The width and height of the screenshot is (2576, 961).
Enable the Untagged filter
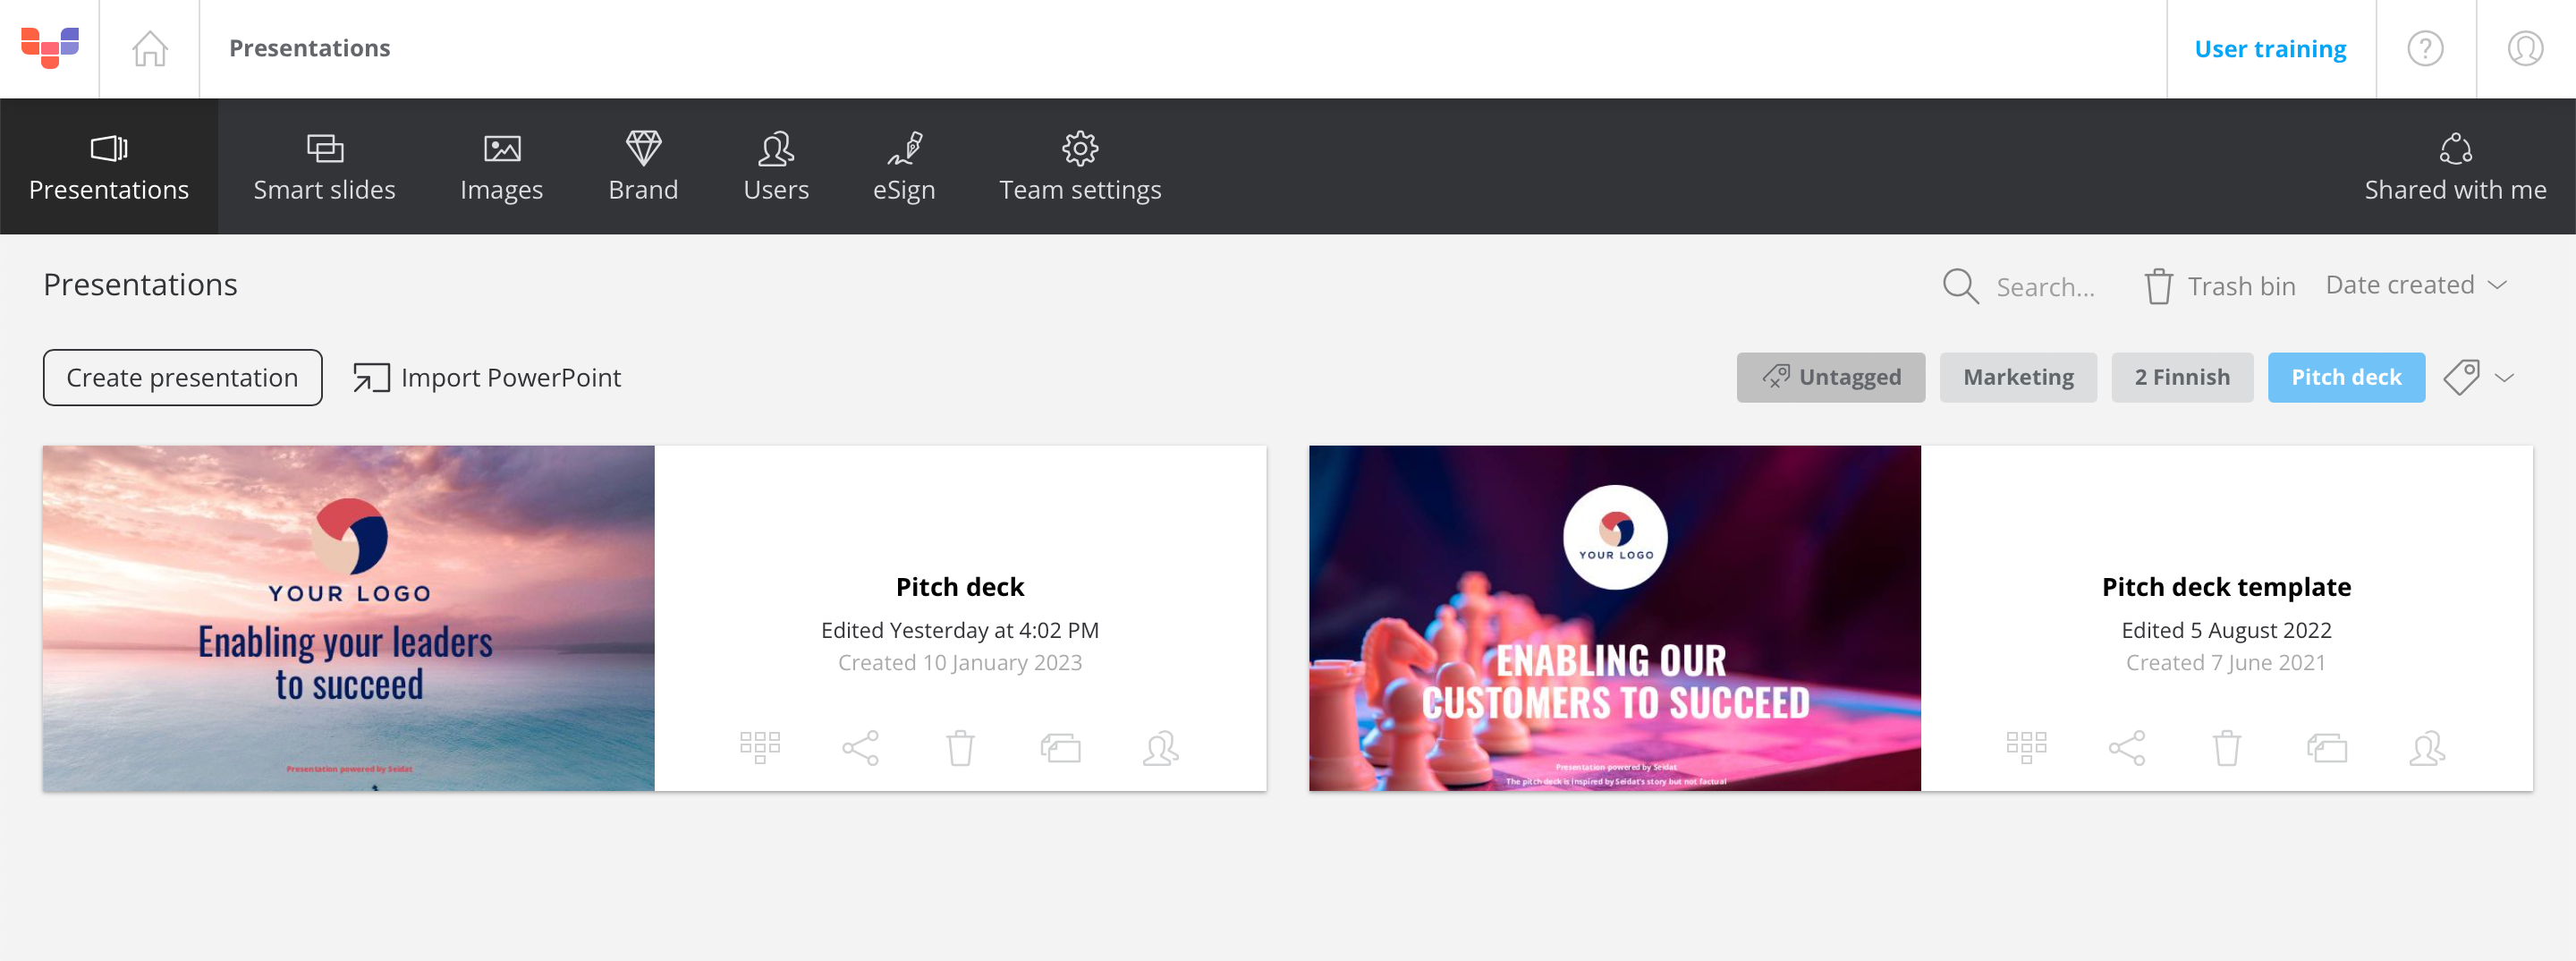click(x=1831, y=377)
